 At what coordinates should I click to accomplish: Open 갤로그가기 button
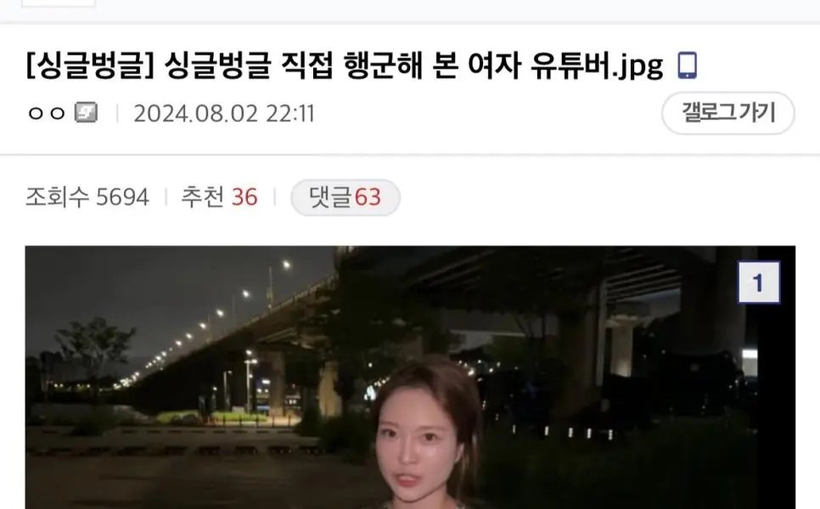point(728,113)
